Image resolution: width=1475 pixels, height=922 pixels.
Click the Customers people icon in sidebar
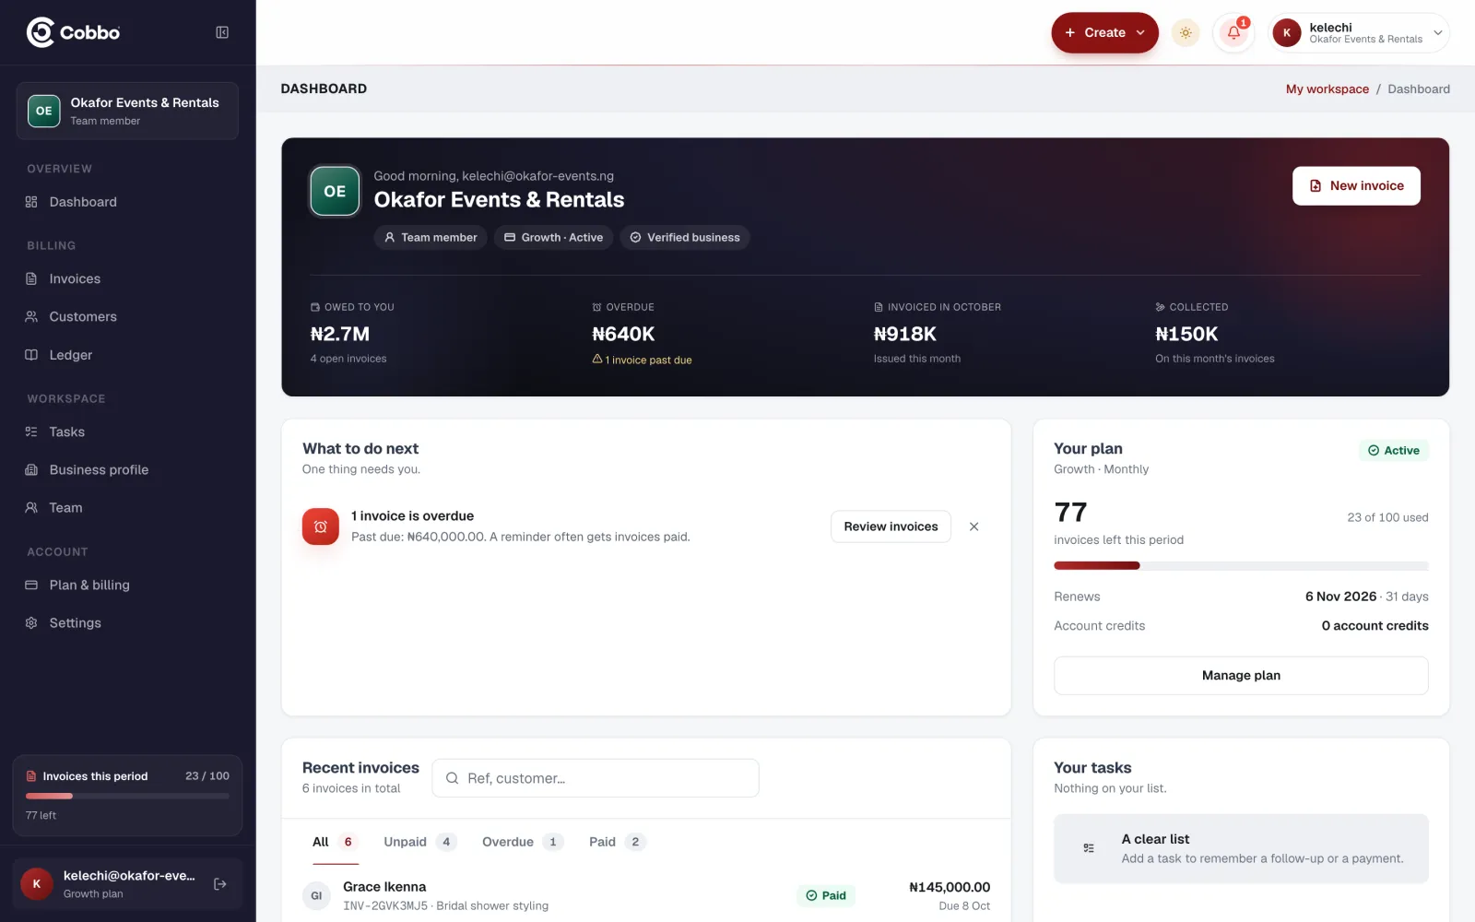[x=31, y=316]
